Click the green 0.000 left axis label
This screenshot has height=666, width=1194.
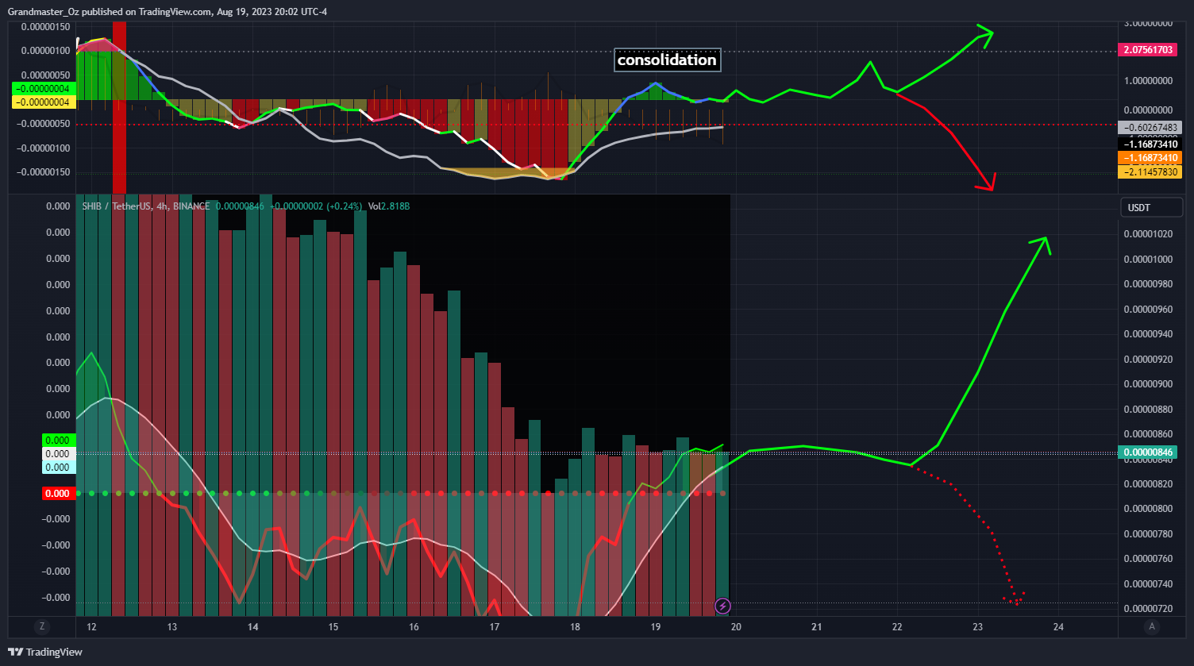(58, 440)
